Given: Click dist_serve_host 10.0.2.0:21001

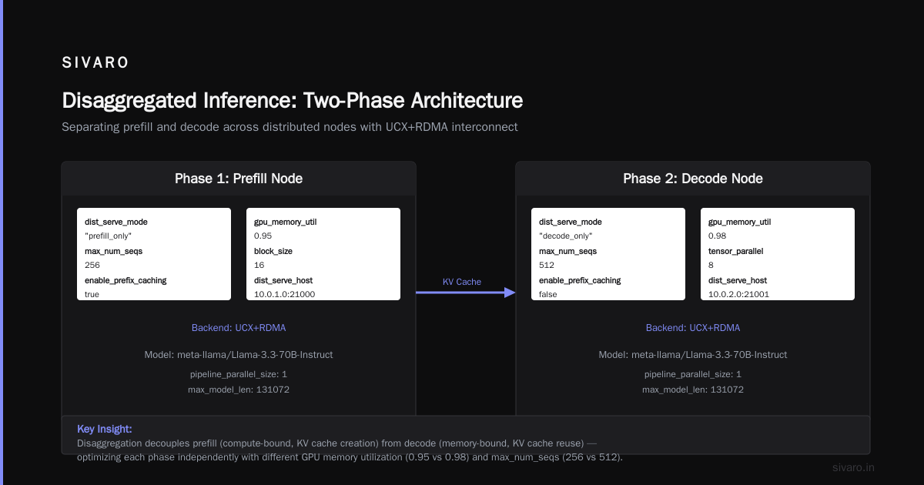Looking at the screenshot, I should point(738,295).
